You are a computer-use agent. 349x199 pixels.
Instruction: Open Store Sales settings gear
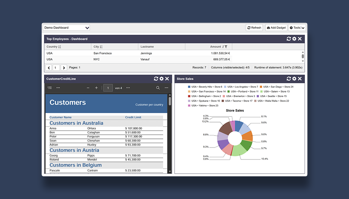point(294,79)
